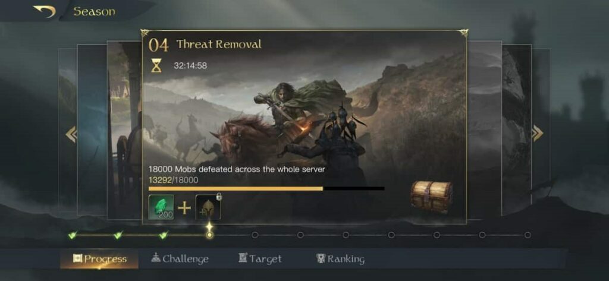
Task: Click the hourglass timer icon
Action: [156, 65]
